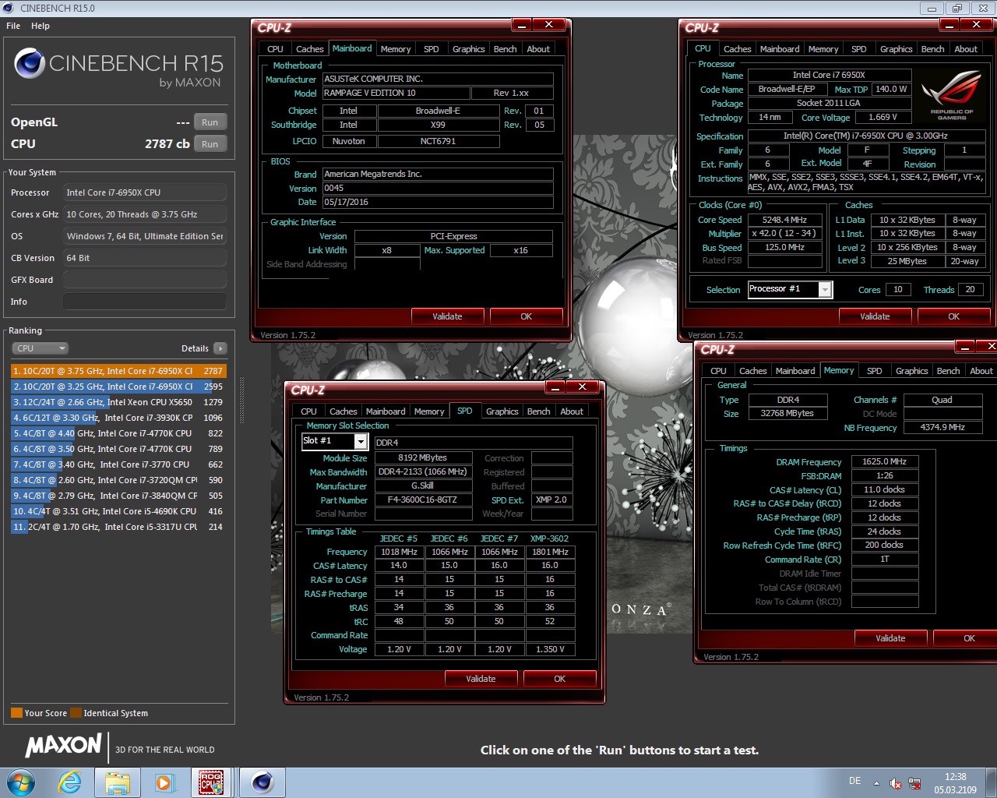Click the DRAM Frequency value 1625.0 MHz
Screen dimensions: 997x798
click(884, 461)
